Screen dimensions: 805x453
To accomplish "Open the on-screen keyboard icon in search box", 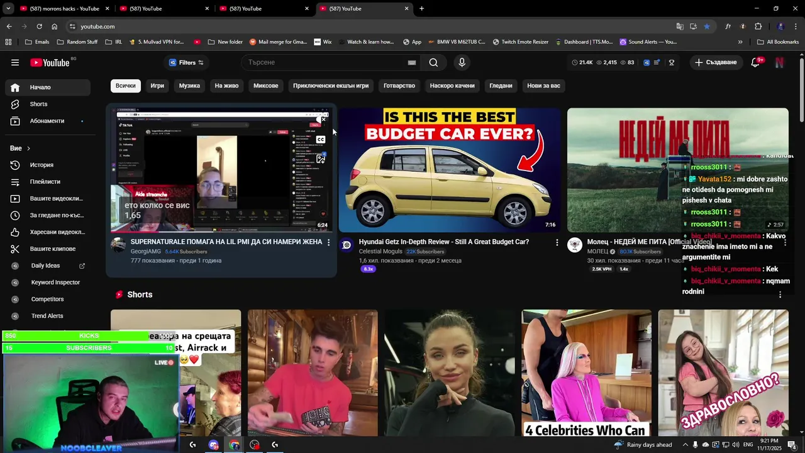I will pyautogui.click(x=412, y=62).
